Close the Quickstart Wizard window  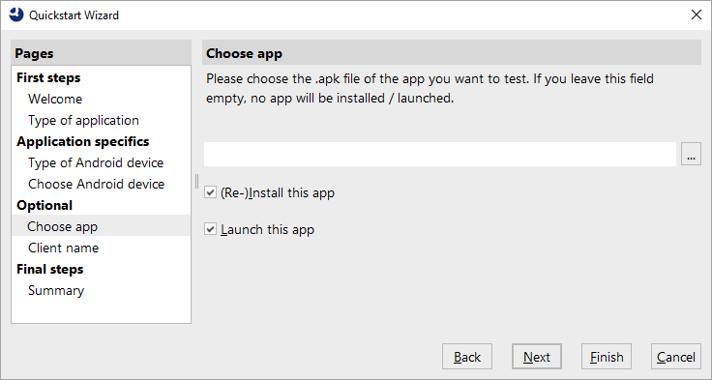point(697,15)
